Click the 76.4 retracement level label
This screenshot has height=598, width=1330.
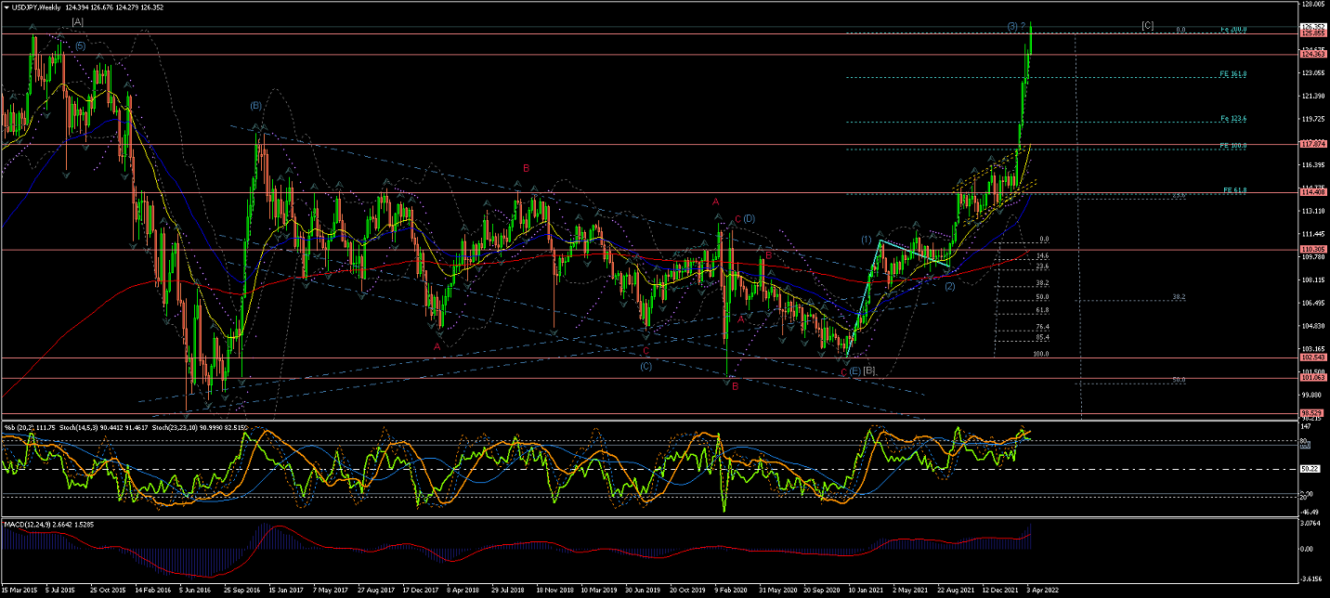tap(1043, 327)
